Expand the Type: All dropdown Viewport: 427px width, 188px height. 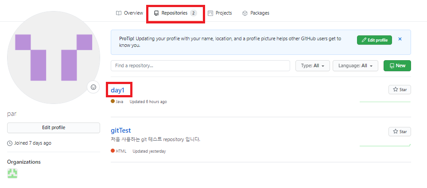click(313, 65)
